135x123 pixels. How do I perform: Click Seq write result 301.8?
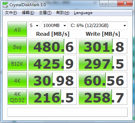[x=103, y=46]
